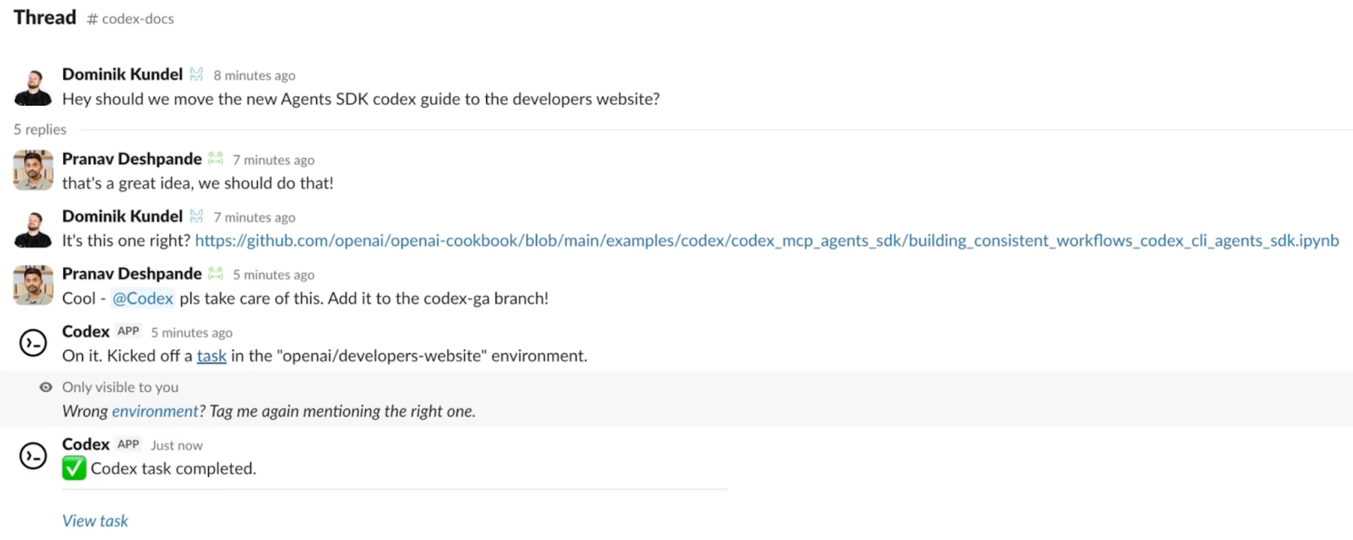Image resolution: width=1353 pixels, height=540 pixels.
Task: Click Dominik Kundel's avatar on the first message
Action: [x=33, y=86]
